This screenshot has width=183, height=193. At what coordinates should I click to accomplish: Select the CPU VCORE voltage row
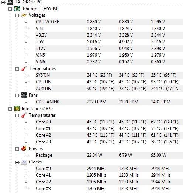click(109, 22)
